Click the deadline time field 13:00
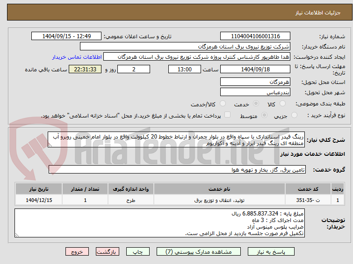The image size is (353, 264). coord(185,69)
